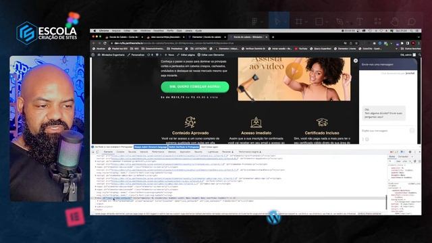Click the DevTools elements panel scrollbar
The width and height of the screenshot is (432, 243).
coord(386,202)
